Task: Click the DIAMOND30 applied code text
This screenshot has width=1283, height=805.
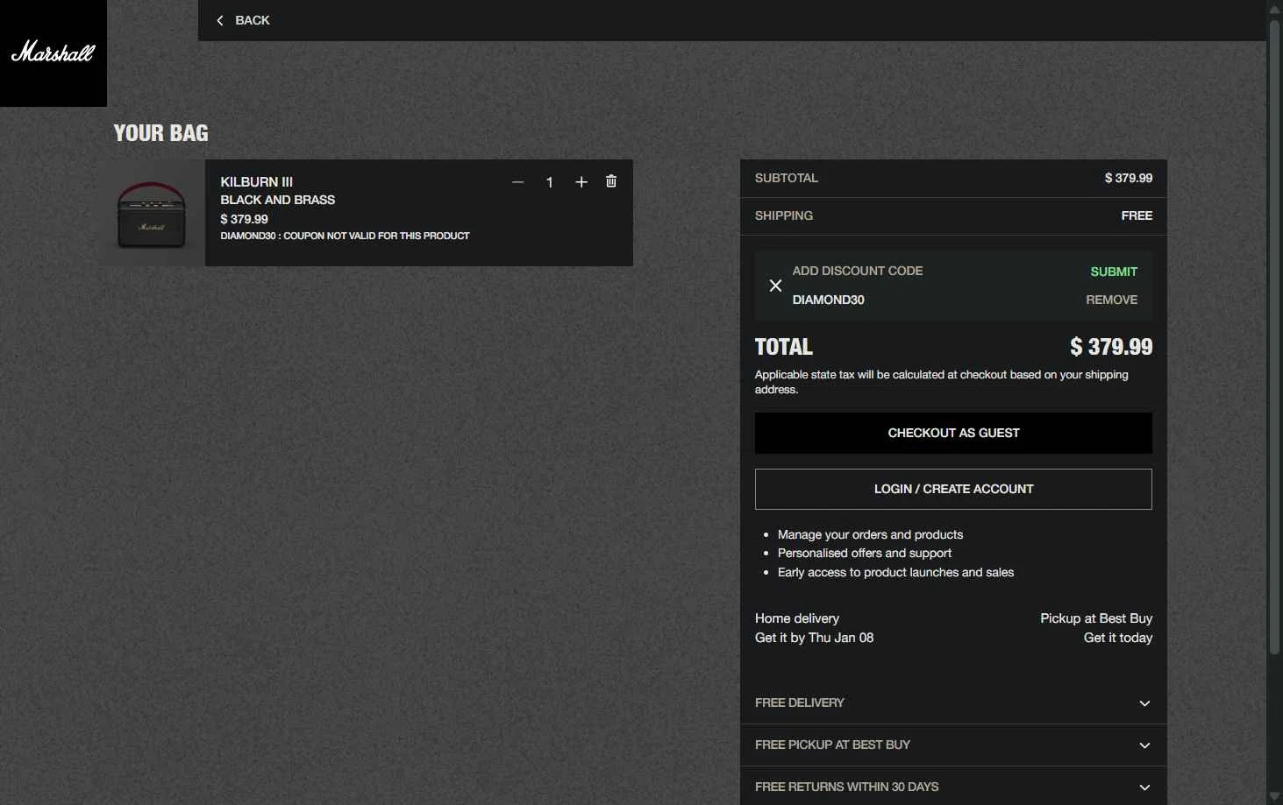Action: (x=829, y=300)
